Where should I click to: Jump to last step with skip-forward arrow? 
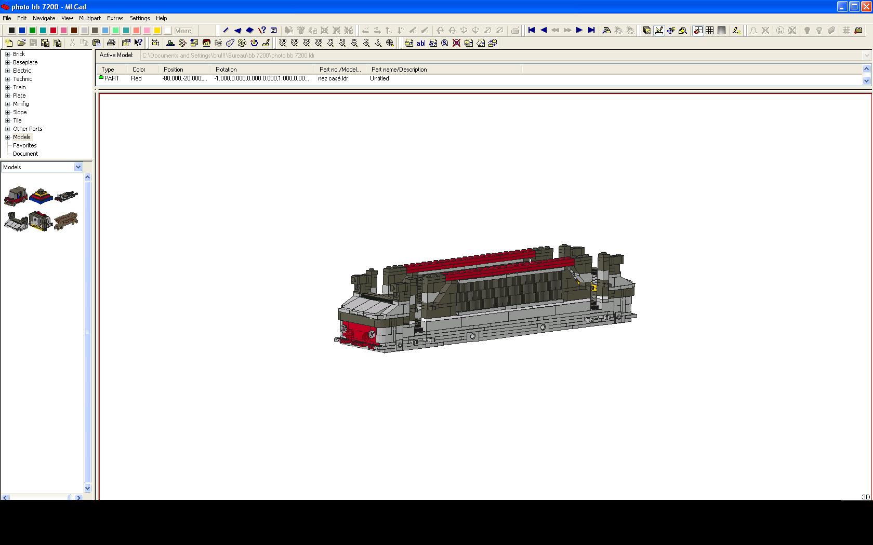[x=591, y=31]
